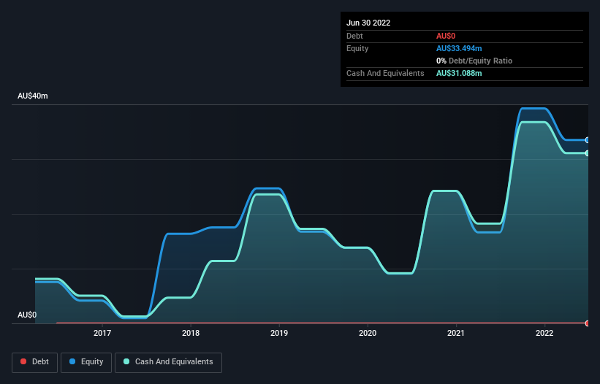Click the AU$33.494m equity value
Image resolution: width=600 pixels, height=384 pixels.
pyautogui.click(x=459, y=48)
